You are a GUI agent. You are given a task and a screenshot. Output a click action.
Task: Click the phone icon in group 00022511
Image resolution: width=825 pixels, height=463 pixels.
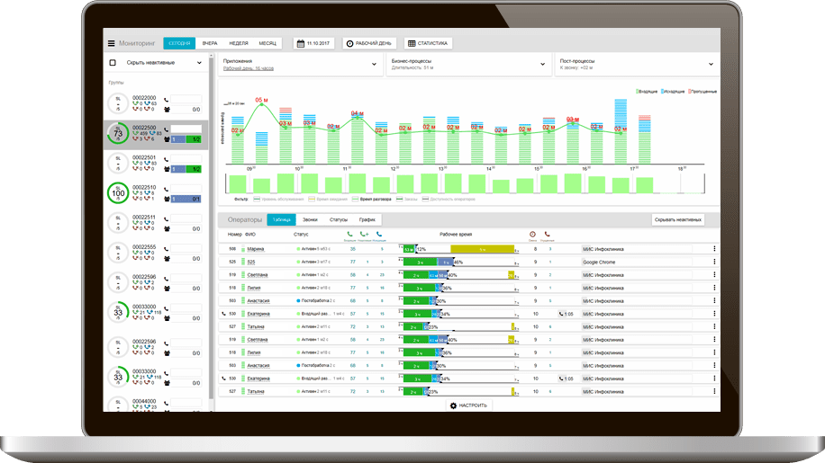pyautogui.click(x=167, y=219)
